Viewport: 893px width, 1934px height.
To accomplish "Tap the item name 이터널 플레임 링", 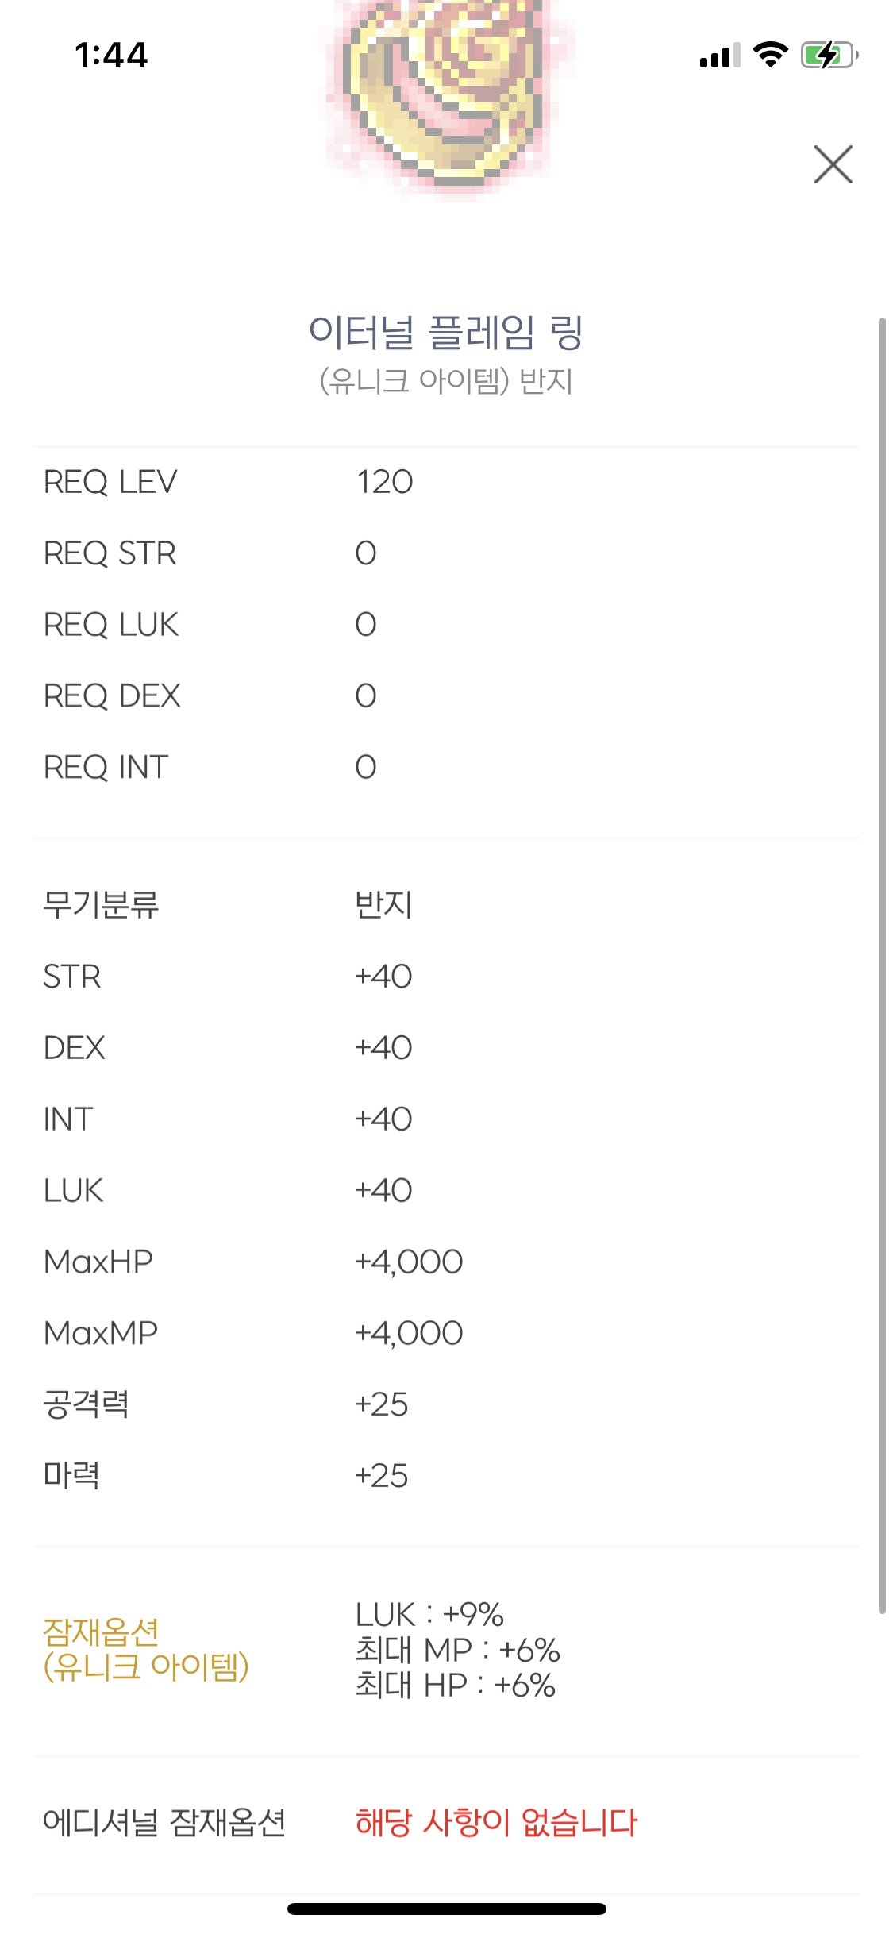I will pos(446,333).
